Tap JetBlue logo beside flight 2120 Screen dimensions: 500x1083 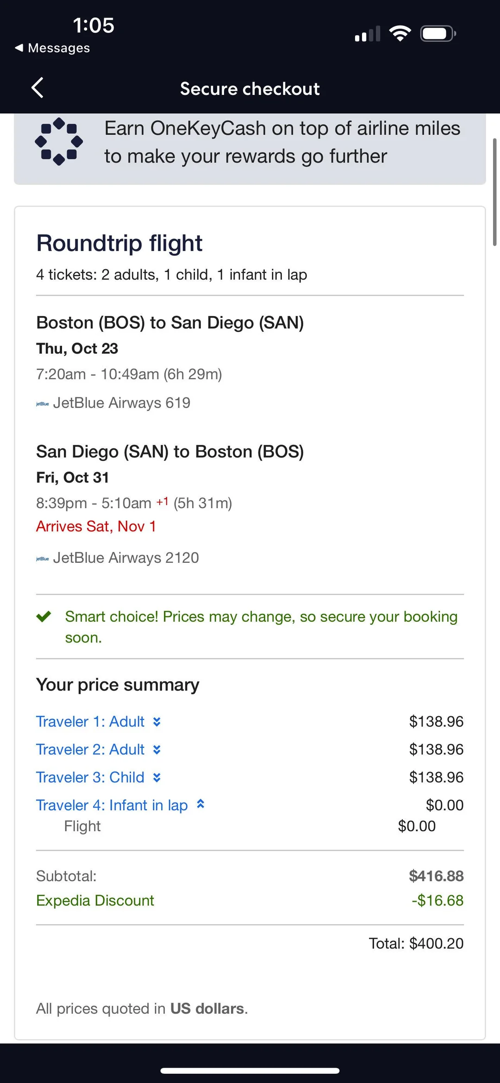tap(43, 559)
